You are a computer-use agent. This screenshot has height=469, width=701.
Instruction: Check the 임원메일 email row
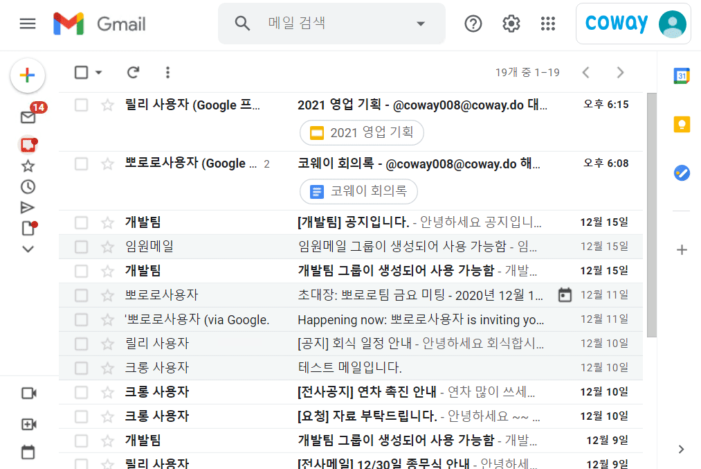click(82, 247)
